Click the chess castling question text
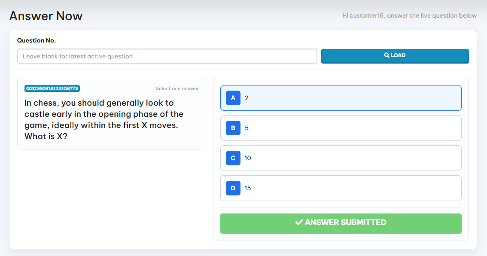The width and height of the screenshot is (487, 256). click(x=104, y=119)
